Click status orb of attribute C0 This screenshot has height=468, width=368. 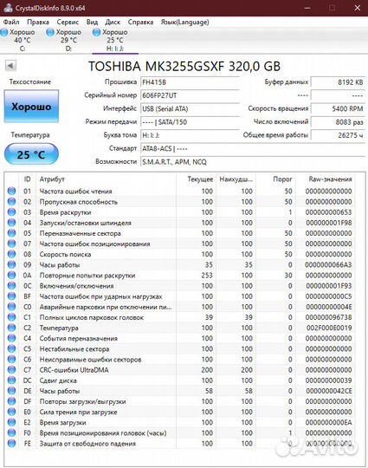[x=11, y=307]
